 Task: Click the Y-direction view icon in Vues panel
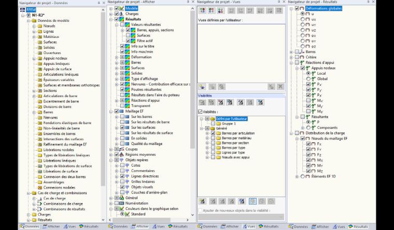pos(212,10)
